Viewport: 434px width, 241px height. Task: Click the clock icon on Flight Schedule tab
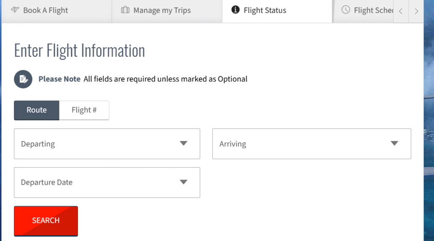[346, 10]
